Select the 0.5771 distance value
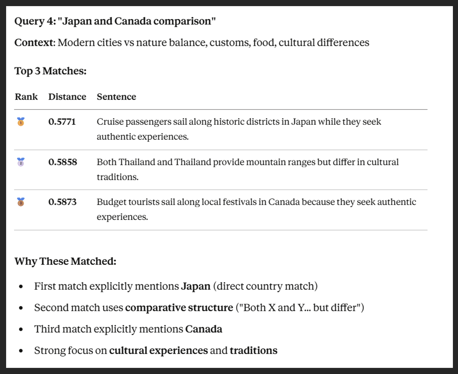 point(62,122)
